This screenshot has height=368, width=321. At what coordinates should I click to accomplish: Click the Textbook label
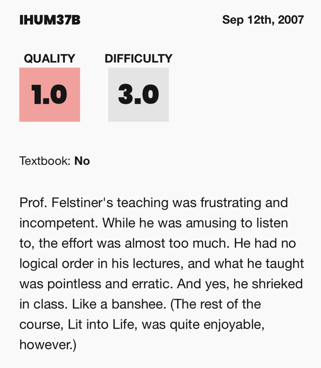(x=45, y=161)
